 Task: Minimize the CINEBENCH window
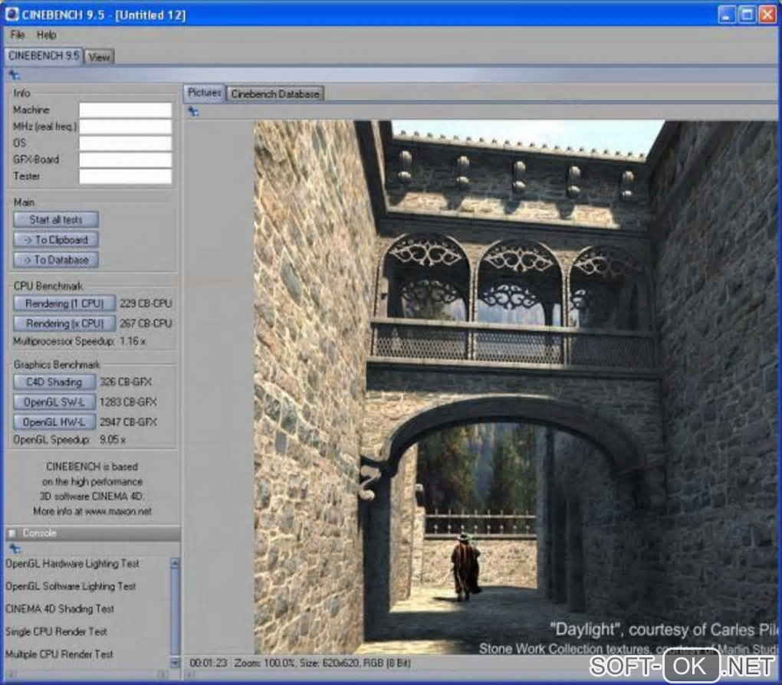(727, 15)
